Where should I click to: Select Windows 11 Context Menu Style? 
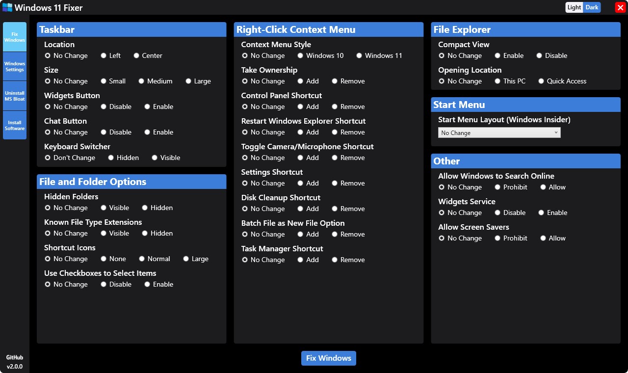coord(379,55)
